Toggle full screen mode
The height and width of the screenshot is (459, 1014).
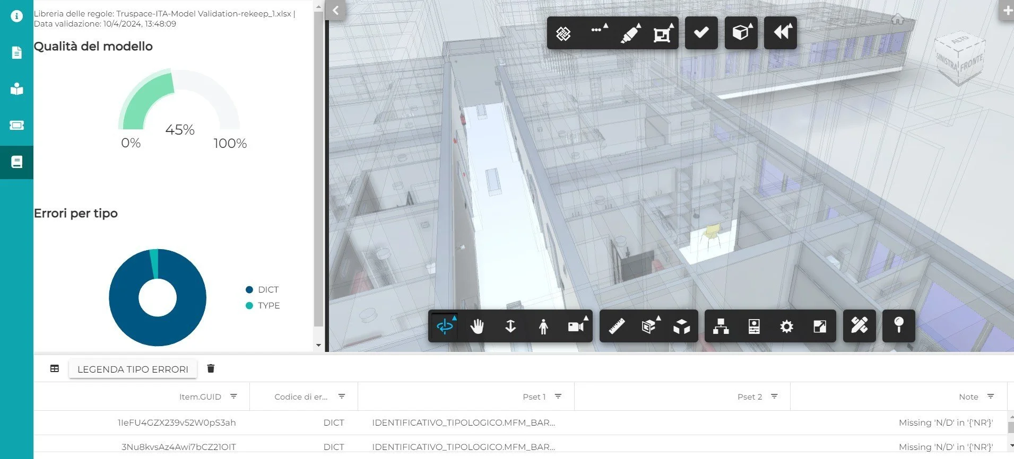[x=820, y=326]
